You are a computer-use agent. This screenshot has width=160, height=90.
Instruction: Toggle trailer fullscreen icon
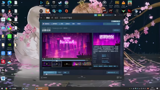click(91, 59)
